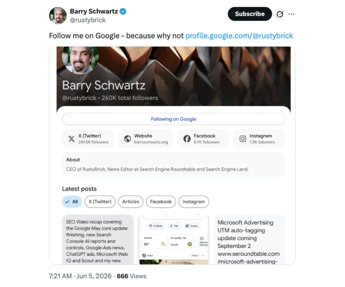Select the X (Twitter) filter chip
The image size is (345, 287).
100,202
